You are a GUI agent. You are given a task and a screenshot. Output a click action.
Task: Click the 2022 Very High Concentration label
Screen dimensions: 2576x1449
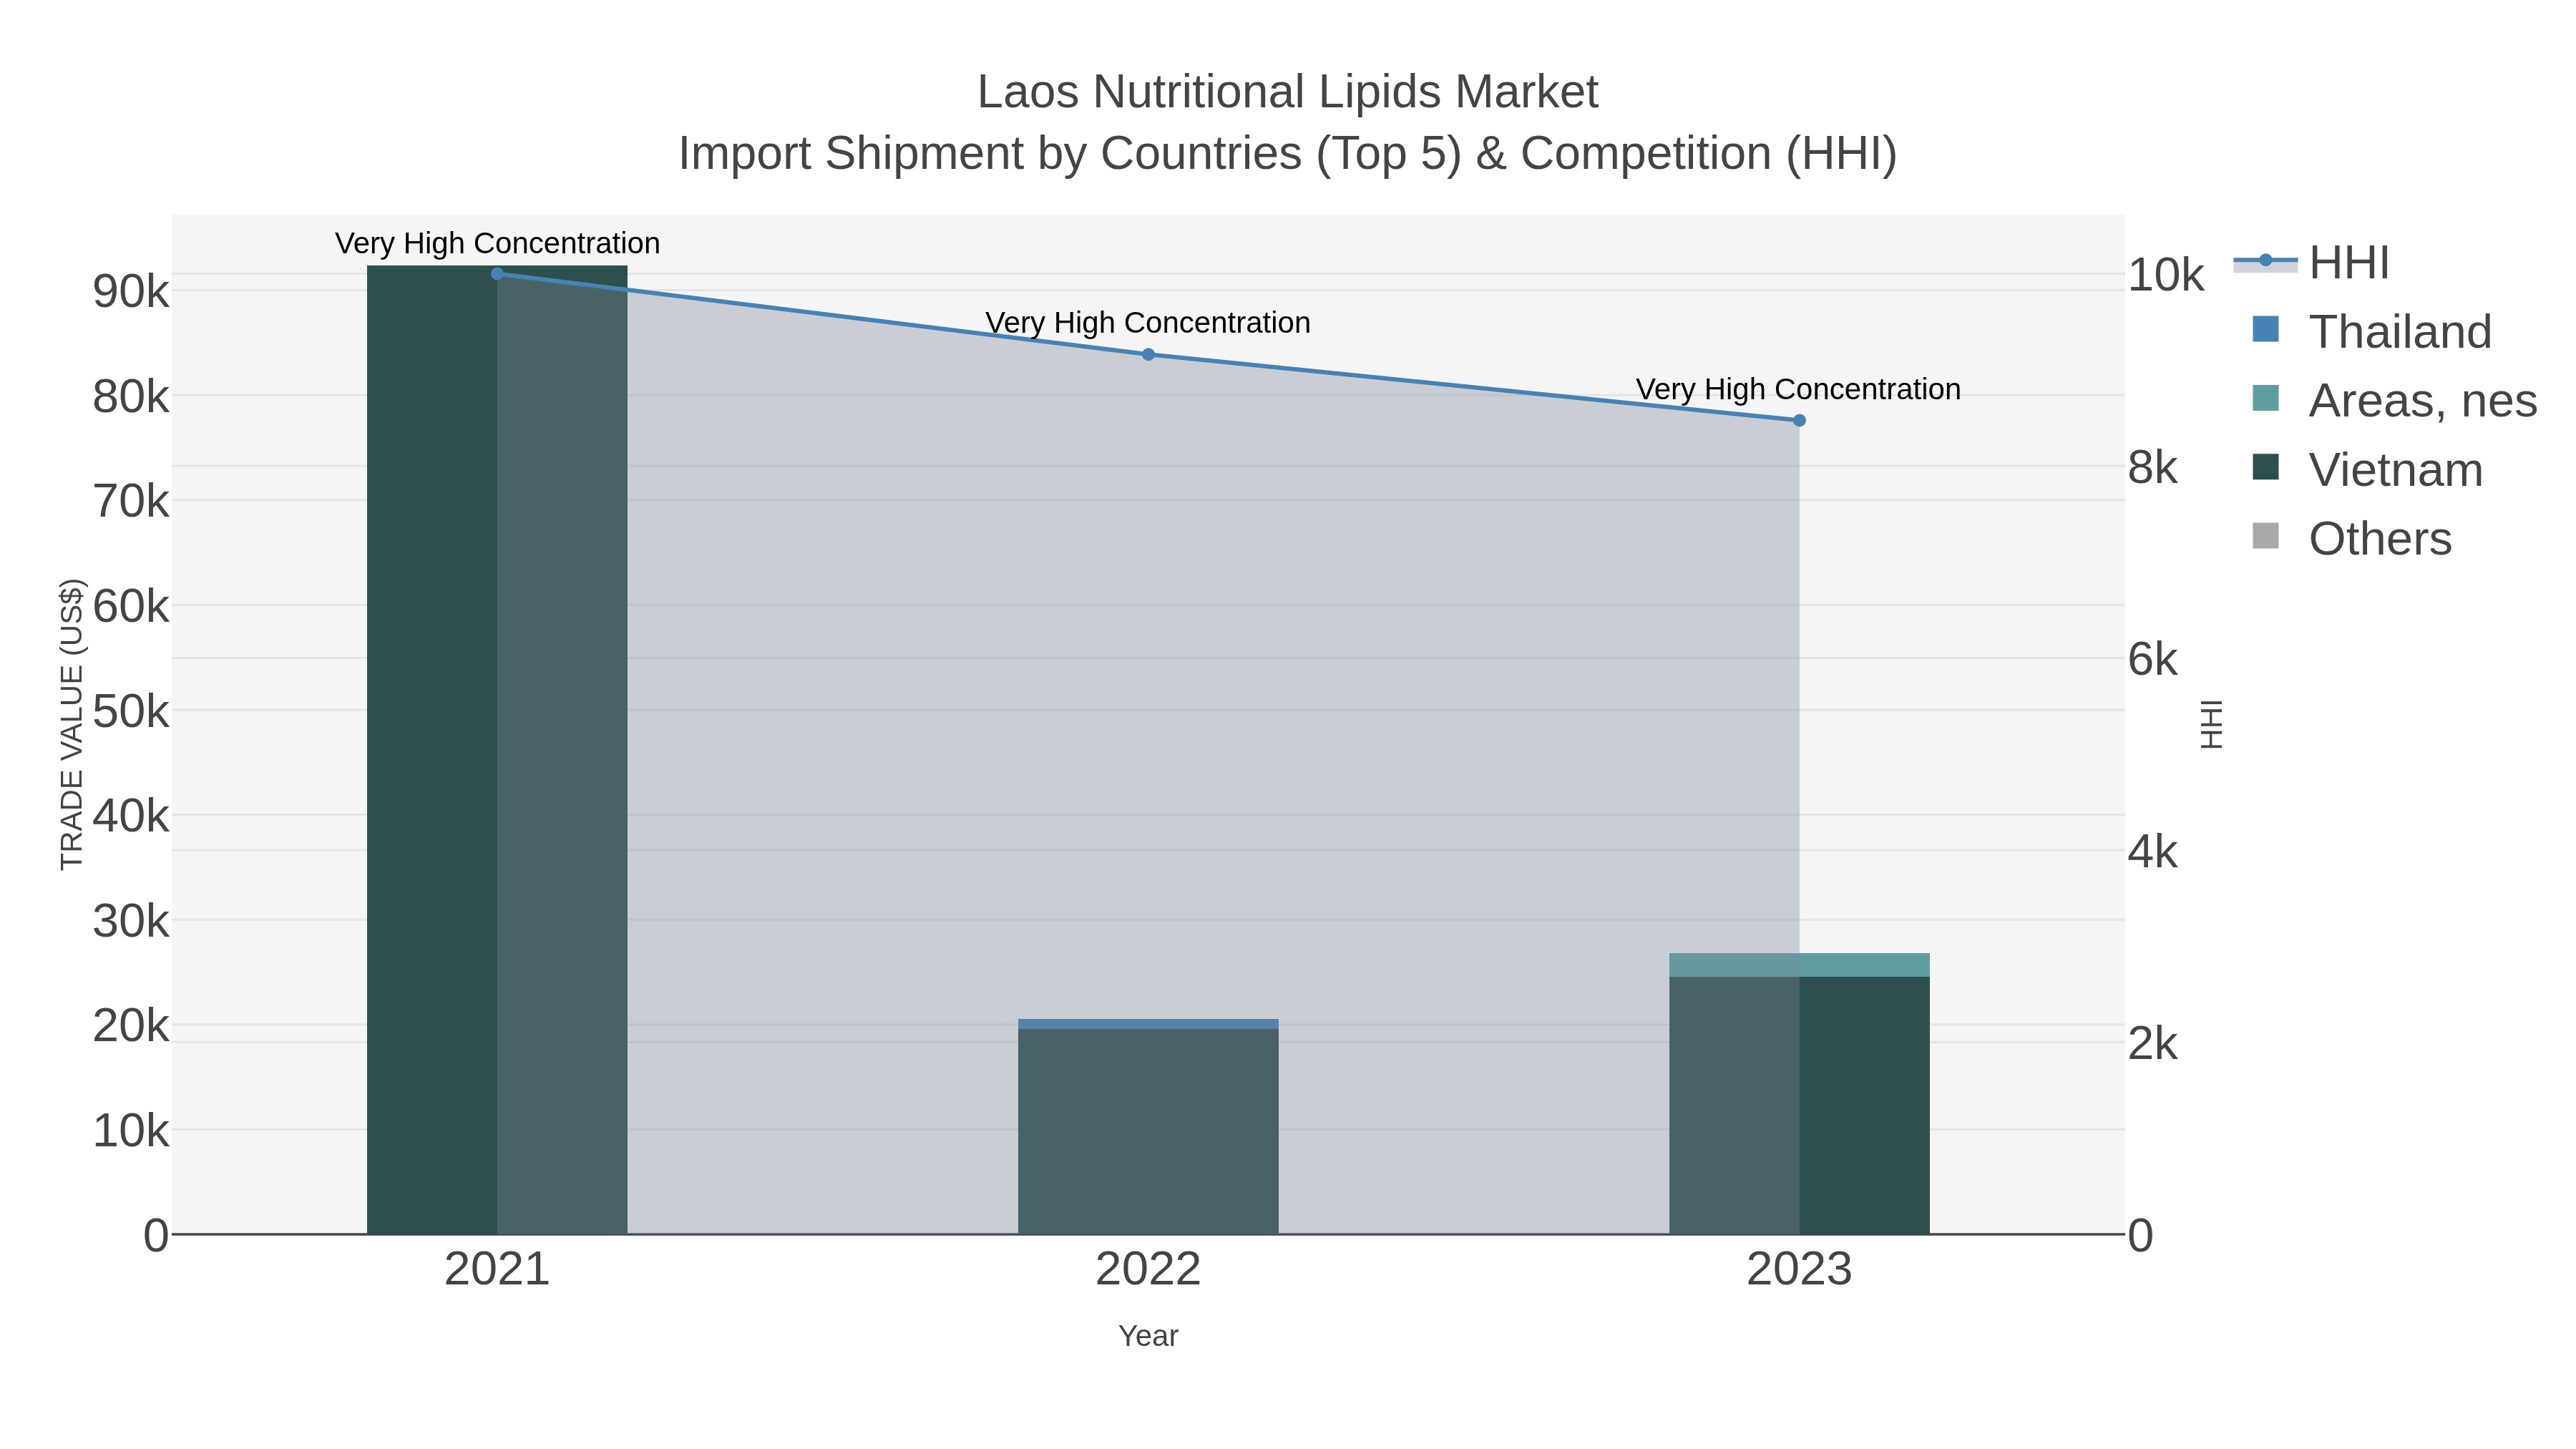click(x=1148, y=323)
